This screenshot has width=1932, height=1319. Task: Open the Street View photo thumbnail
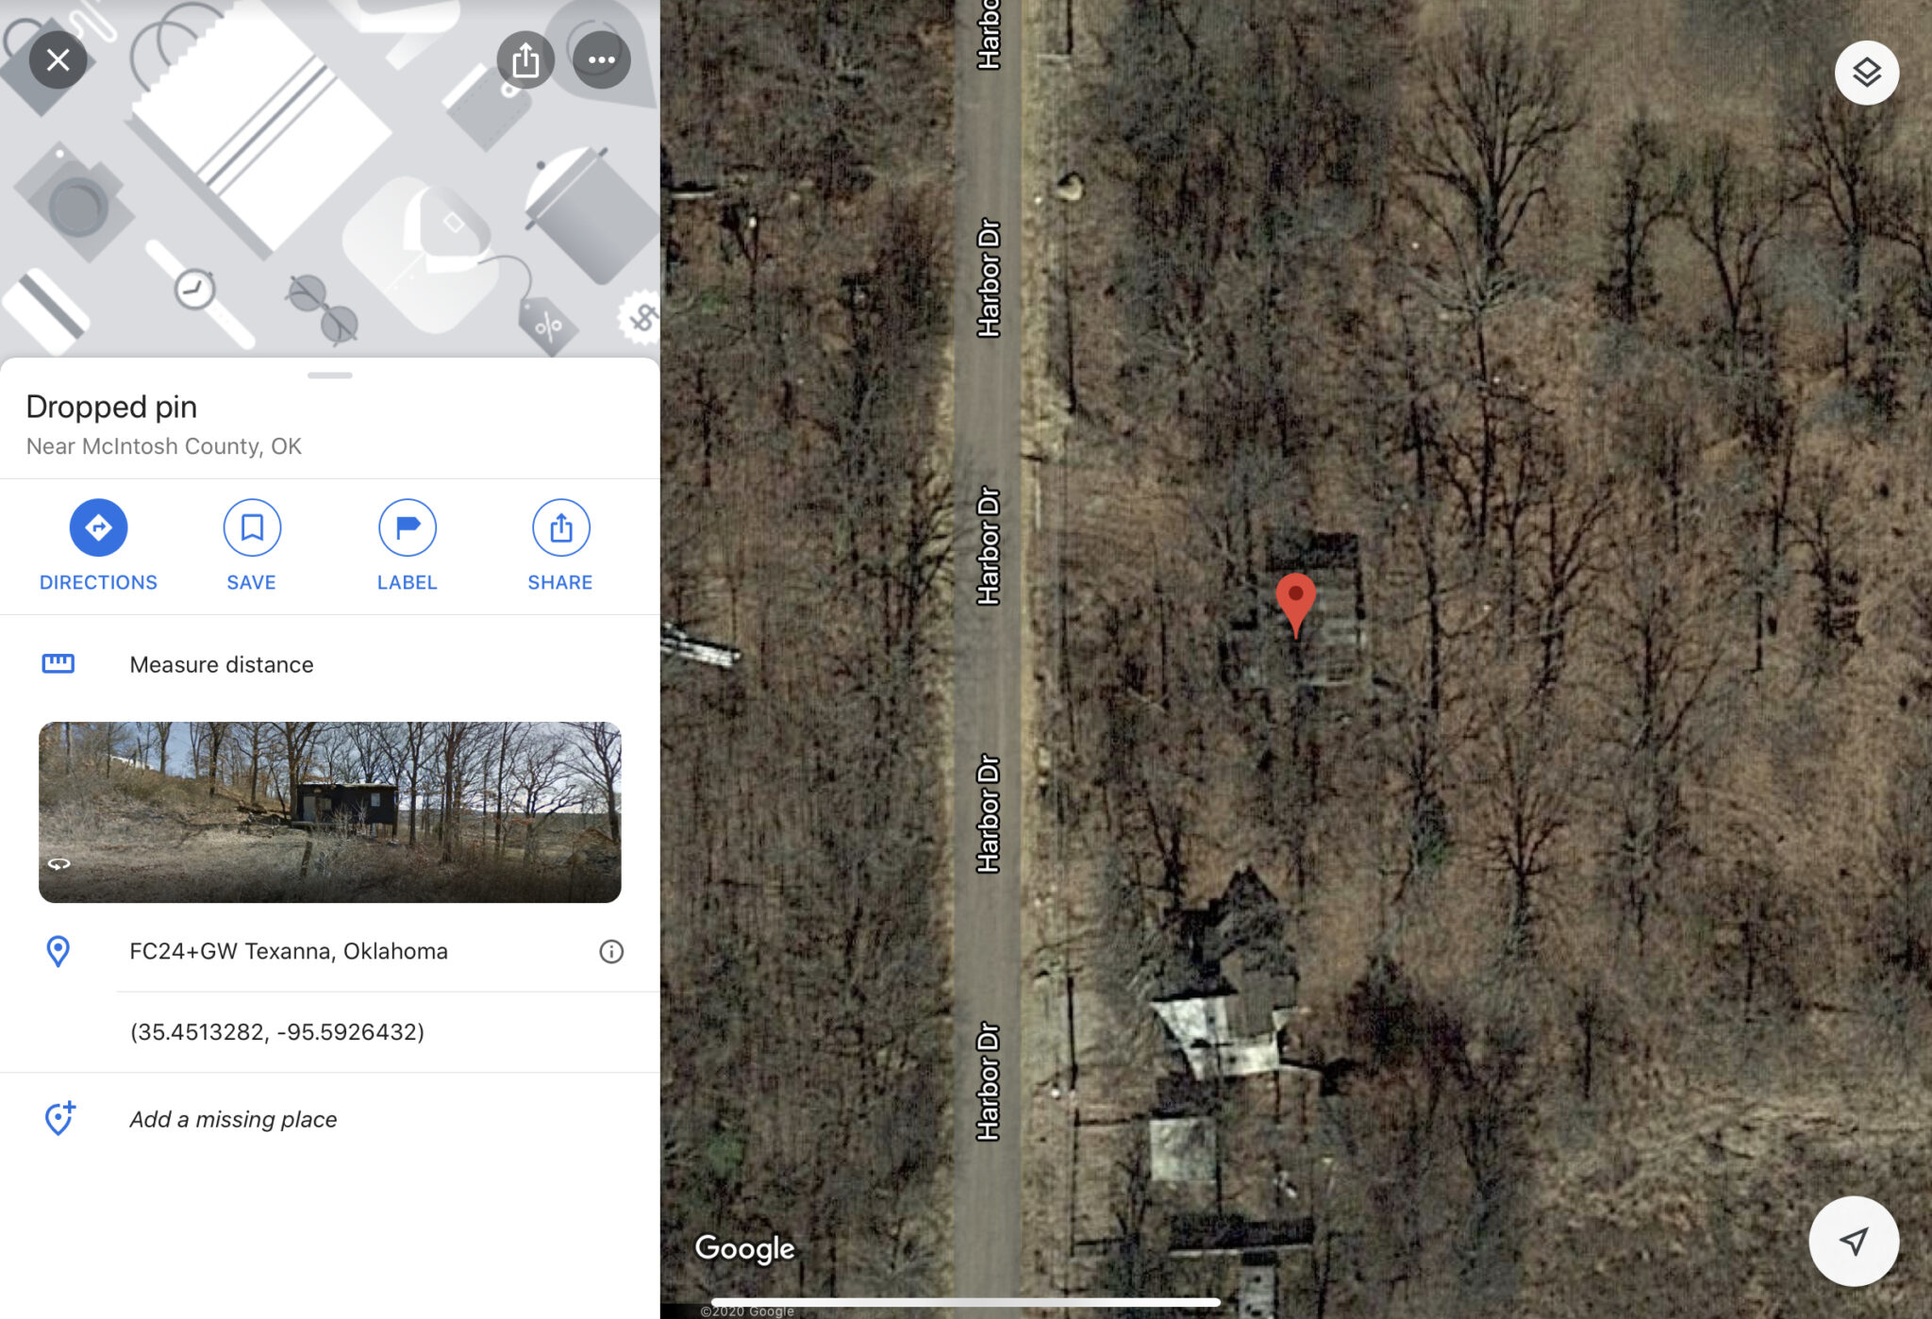pos(329,812)
